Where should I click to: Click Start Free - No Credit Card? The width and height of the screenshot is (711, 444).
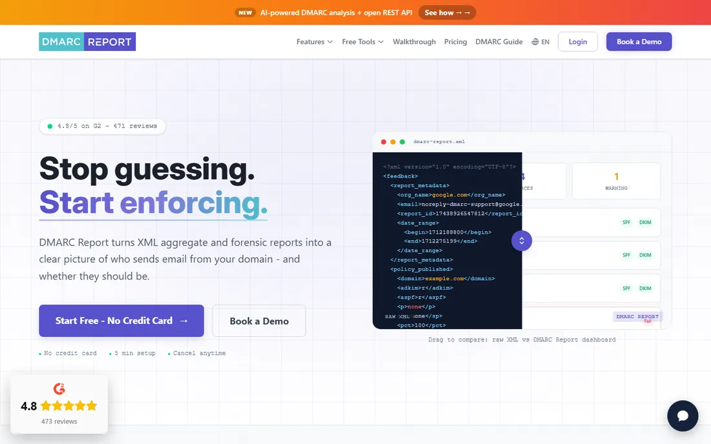122,321
